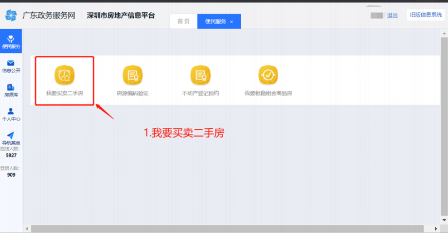Click the horizontal scrollbar right arrow
The image size is (448, 233).
click(436, 229)
